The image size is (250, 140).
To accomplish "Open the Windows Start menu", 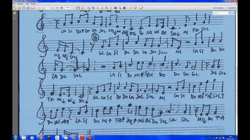I will click(x=16, y=138).
